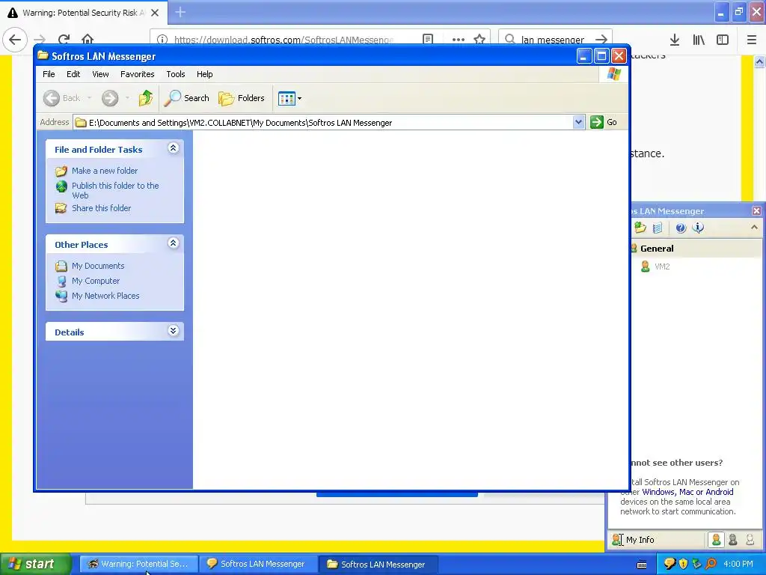Select the General group in Messenger

click(657, 249)
